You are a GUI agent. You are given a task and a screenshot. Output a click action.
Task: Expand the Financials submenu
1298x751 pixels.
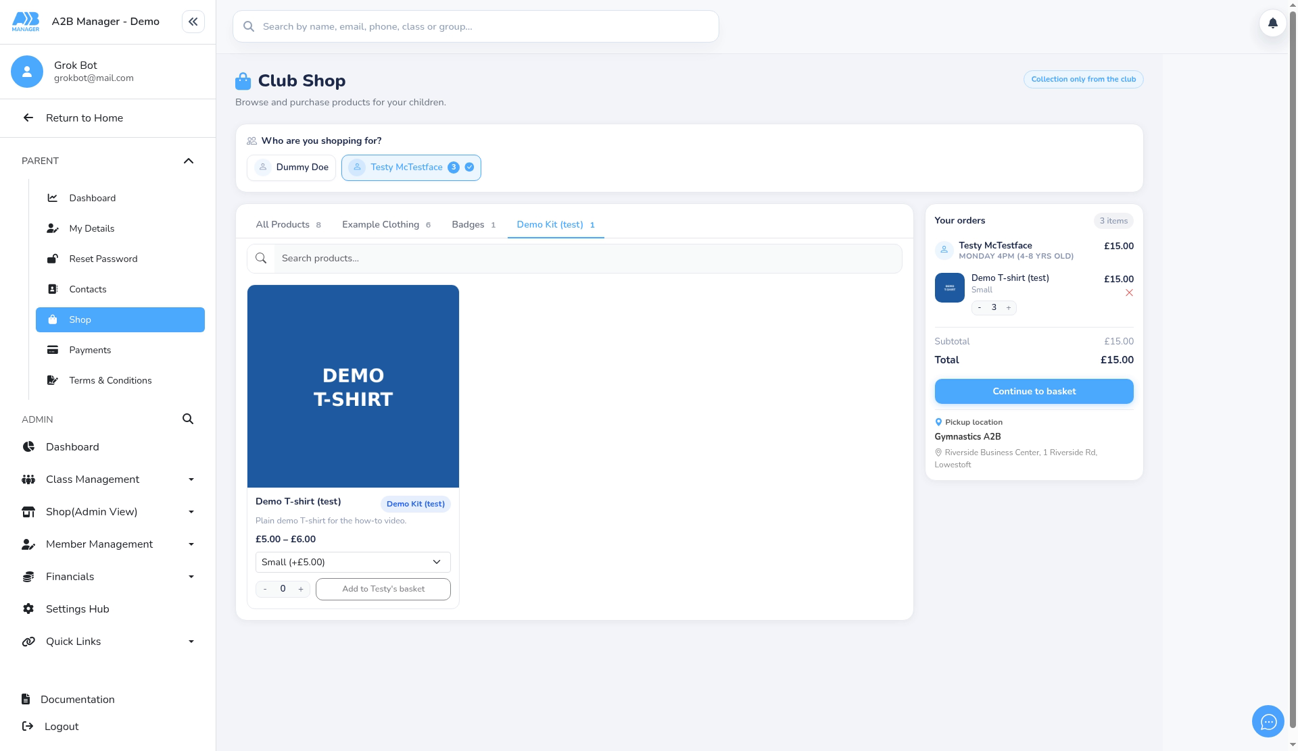108,577
